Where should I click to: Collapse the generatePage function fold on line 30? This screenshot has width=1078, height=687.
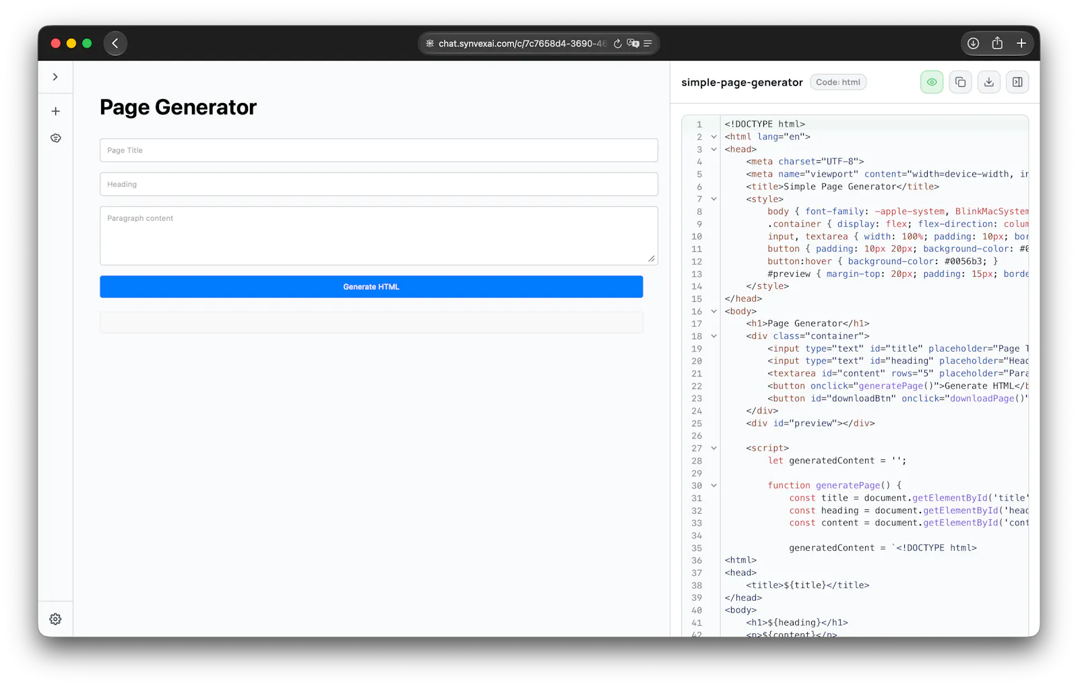tap(714, 486)
